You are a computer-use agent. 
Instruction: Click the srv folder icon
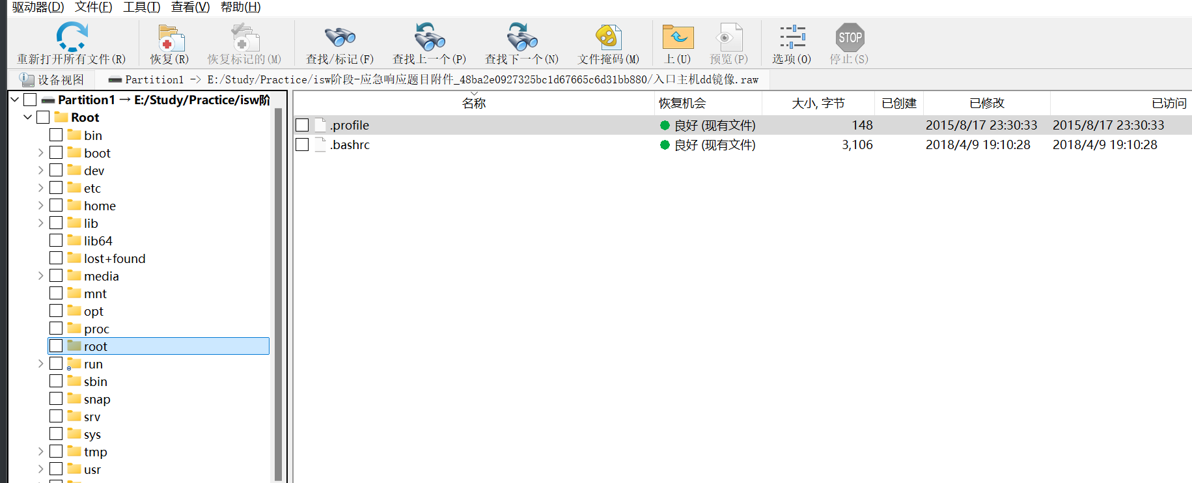(74, 416)
